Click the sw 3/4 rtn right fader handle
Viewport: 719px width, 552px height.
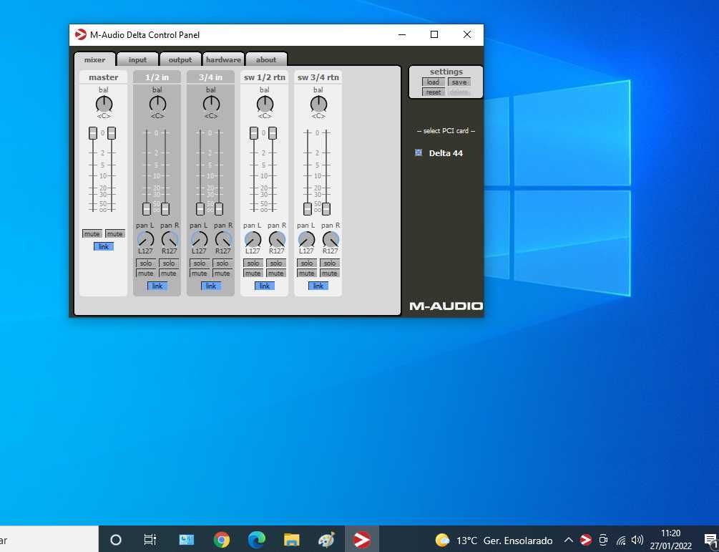tap(326, 209)
